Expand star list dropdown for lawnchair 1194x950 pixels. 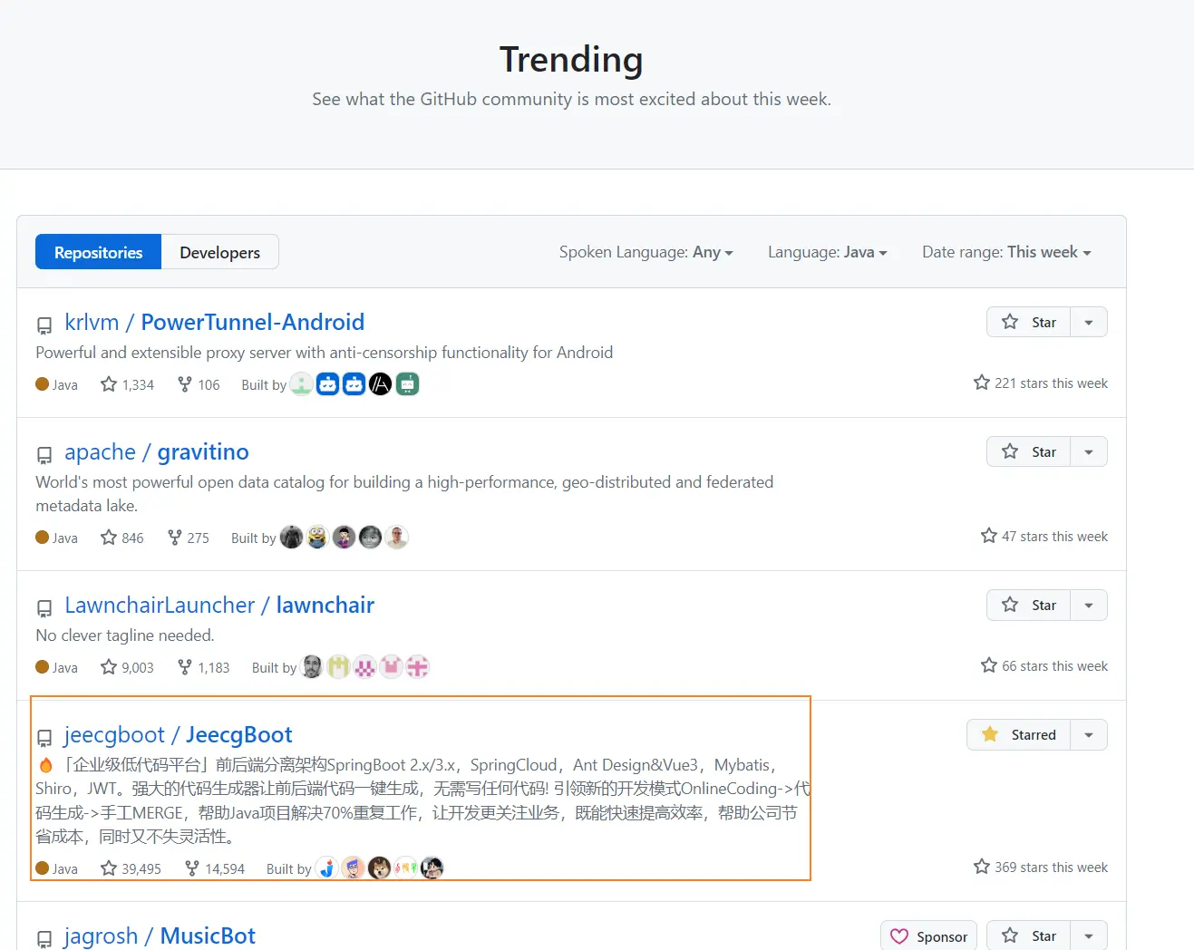(x=1089, y=605)
